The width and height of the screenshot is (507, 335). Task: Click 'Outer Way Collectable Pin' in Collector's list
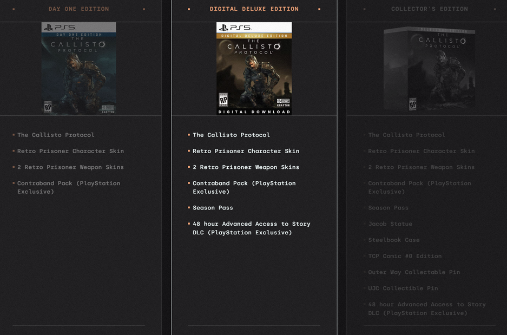coord(414,272)
